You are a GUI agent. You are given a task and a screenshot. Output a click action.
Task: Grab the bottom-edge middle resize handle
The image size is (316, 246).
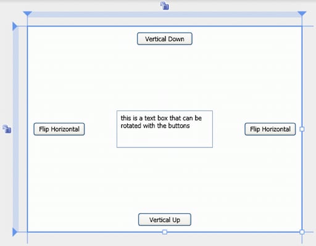[x=165, y=232]
